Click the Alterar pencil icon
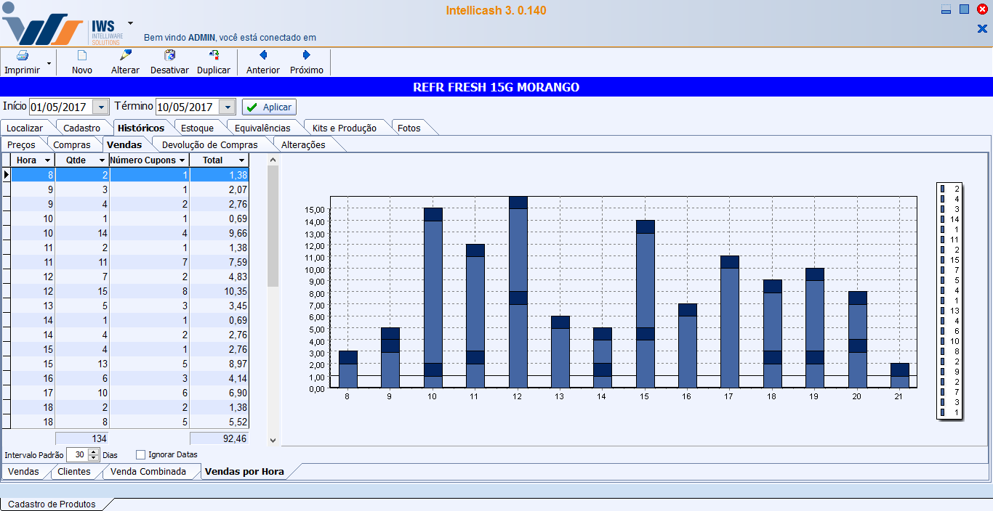The width and height of the screenshot is (993, 511). coord(125,56)
